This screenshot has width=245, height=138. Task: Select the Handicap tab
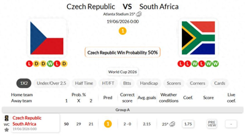(149, 83)
